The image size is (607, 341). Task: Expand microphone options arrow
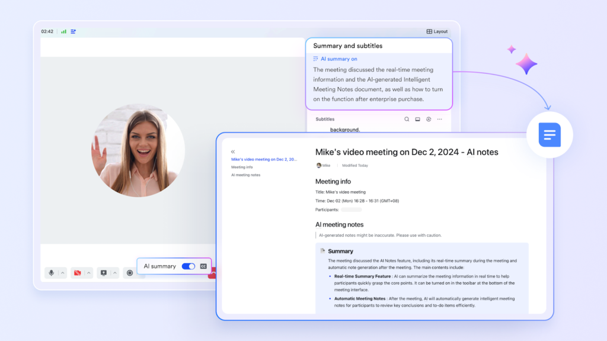(63, 273)
